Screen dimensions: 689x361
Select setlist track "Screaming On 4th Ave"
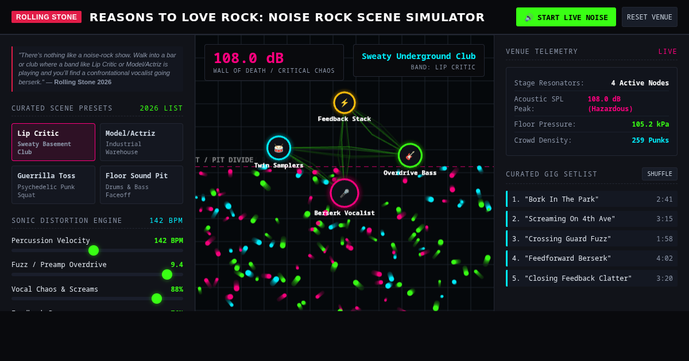pyautogui.click(x=591, y=219)
